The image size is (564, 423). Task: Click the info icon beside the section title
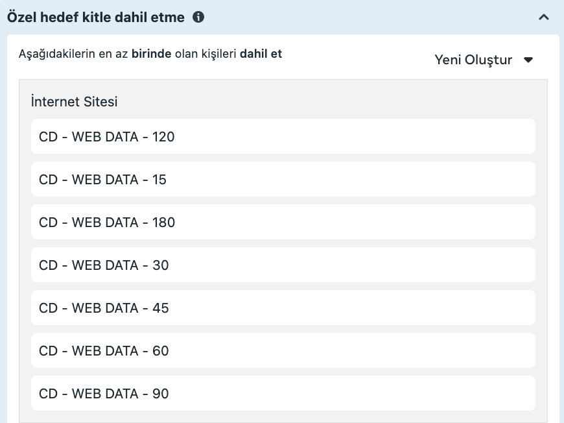pos(198,18)
